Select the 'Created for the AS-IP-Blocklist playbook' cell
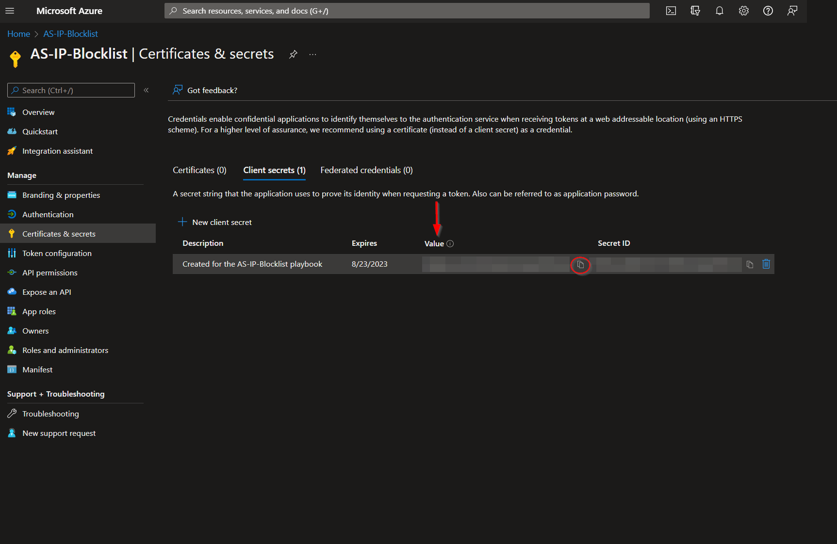Viewport: 837px width, 544px height. (x=252, y=264)
